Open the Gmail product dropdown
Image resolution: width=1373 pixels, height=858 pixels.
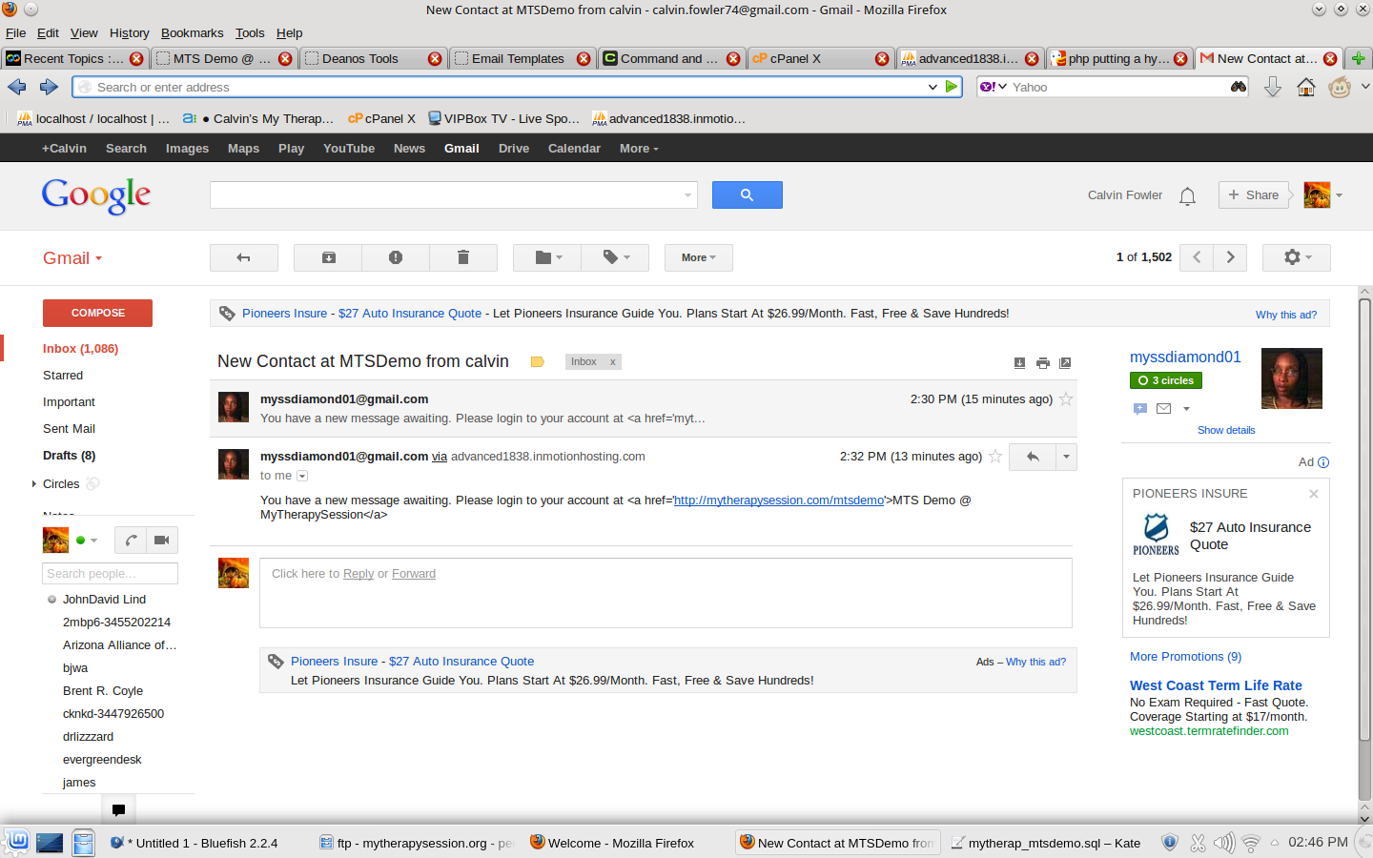point(72,258)
